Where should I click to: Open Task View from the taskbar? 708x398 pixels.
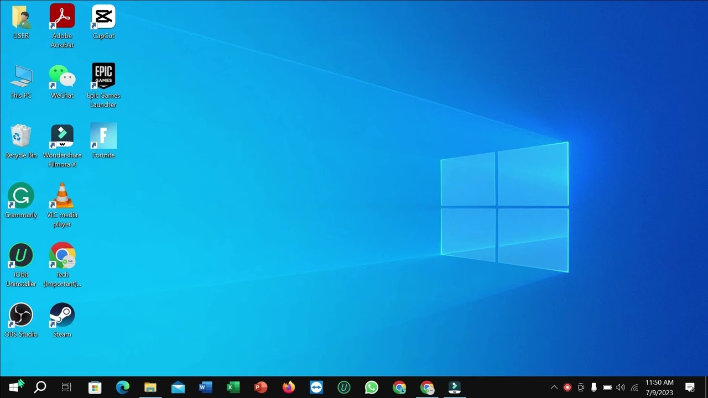point(66,387)
